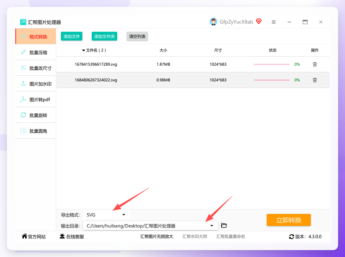Click the user avatar icon
This screenshot has width=345, height=257.
[213, 22]
